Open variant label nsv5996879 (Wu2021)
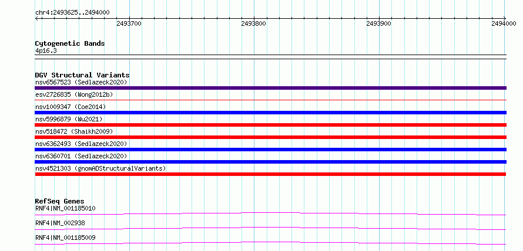523x251 pixels. (x=69, y=119)
